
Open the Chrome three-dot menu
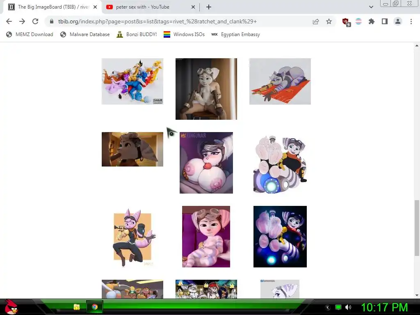tap(411, 21)
